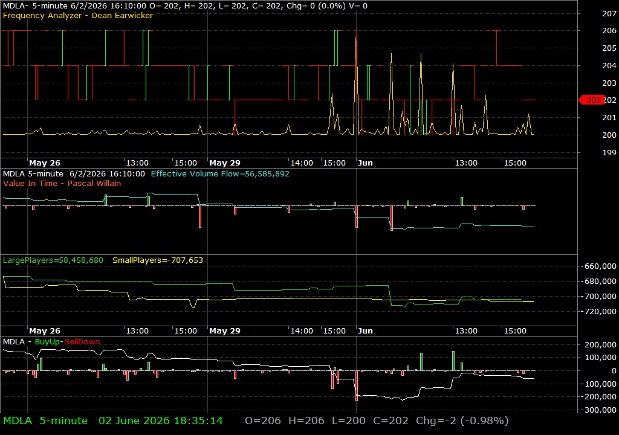
Task: Click the chart header 'MDLA- 5-minute 6/2/2026 16:10:00'
Action: coord(75,6)
